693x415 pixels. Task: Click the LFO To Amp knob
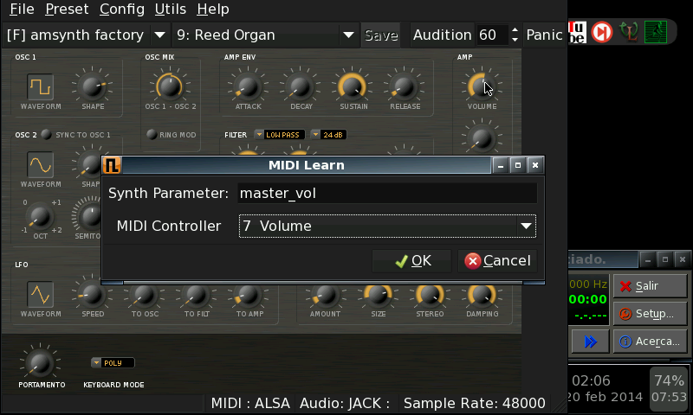pos(249,294)
